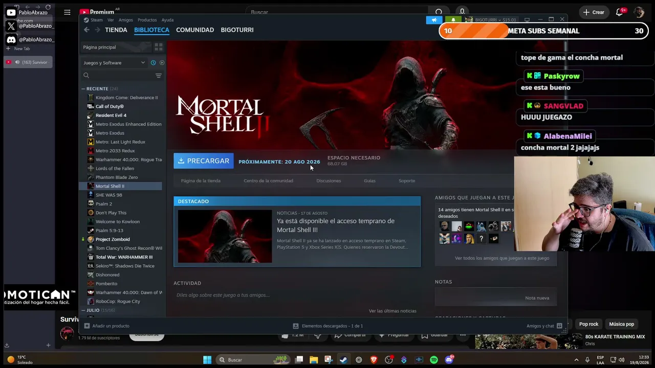Click the YouTube Crear button
Screen dimensions: 655x368
click(594, 12)
